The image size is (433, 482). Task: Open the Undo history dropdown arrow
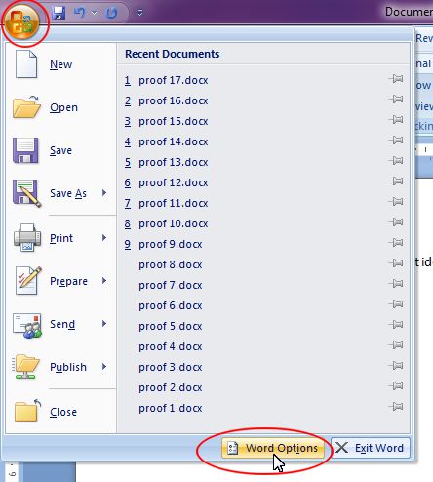(x=95, y=13)
